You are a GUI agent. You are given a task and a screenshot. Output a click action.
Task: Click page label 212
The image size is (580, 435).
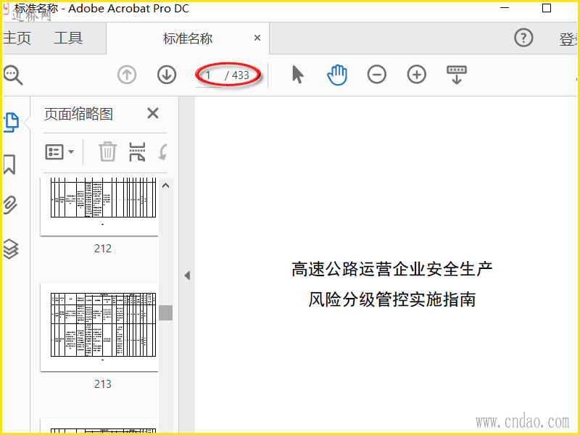(x=103, y=249)
